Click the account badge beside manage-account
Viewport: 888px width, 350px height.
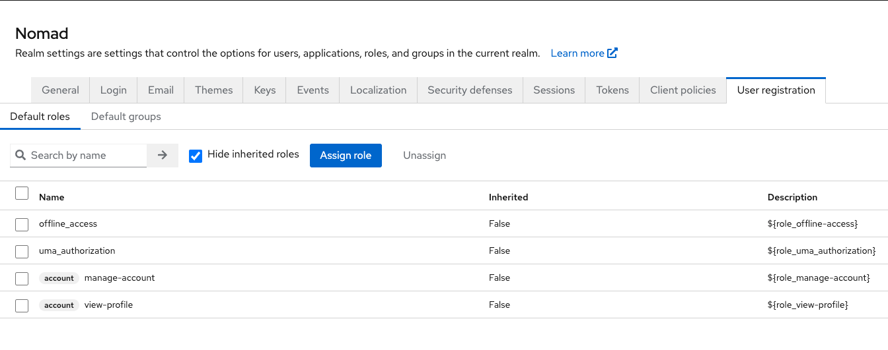[x=59, y=278]
